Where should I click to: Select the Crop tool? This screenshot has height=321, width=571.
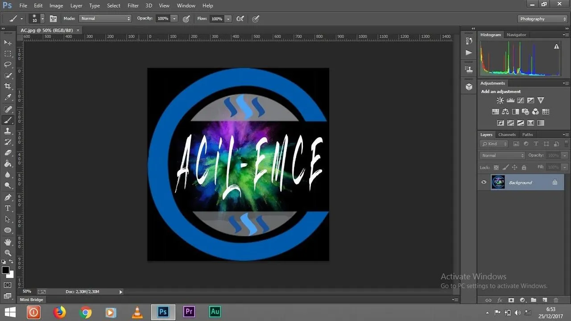point(8,86)
